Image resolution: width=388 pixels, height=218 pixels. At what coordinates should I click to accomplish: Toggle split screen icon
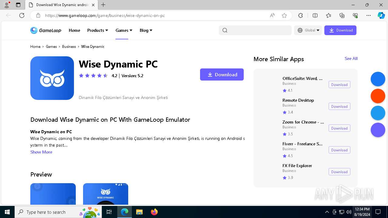click(x=315, y=15)
